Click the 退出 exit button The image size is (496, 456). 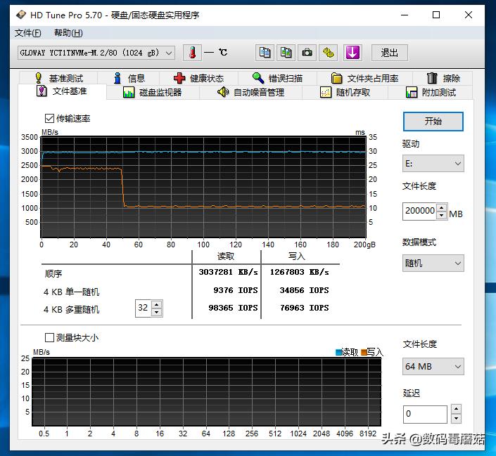[389, 53]
